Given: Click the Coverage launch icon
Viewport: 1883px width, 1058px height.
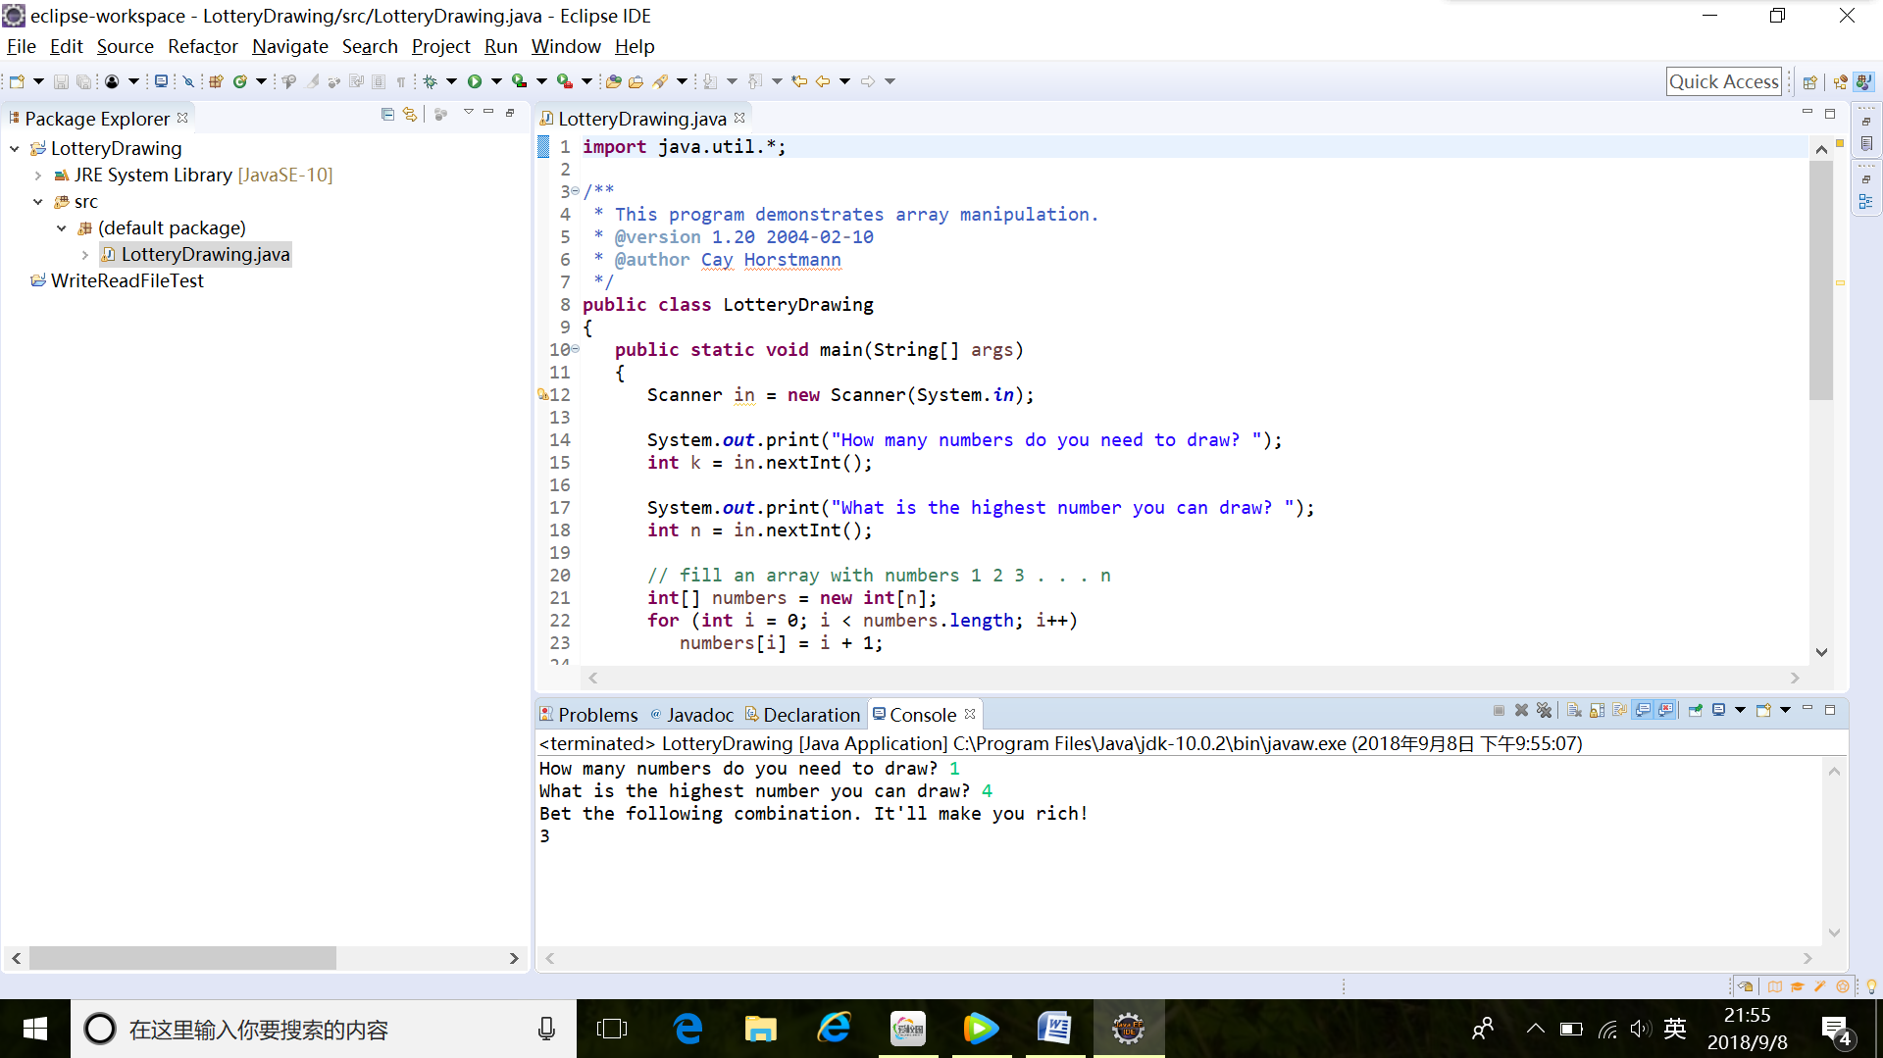Looking at the screenshot, I should tap(520, 81).
